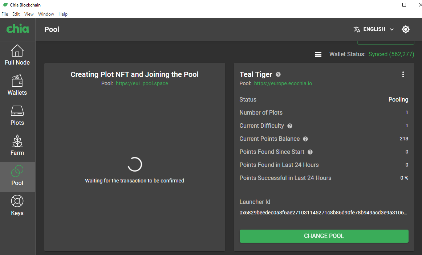Click the translate language icon
This screenshot has width=422, height=255.
357,29
